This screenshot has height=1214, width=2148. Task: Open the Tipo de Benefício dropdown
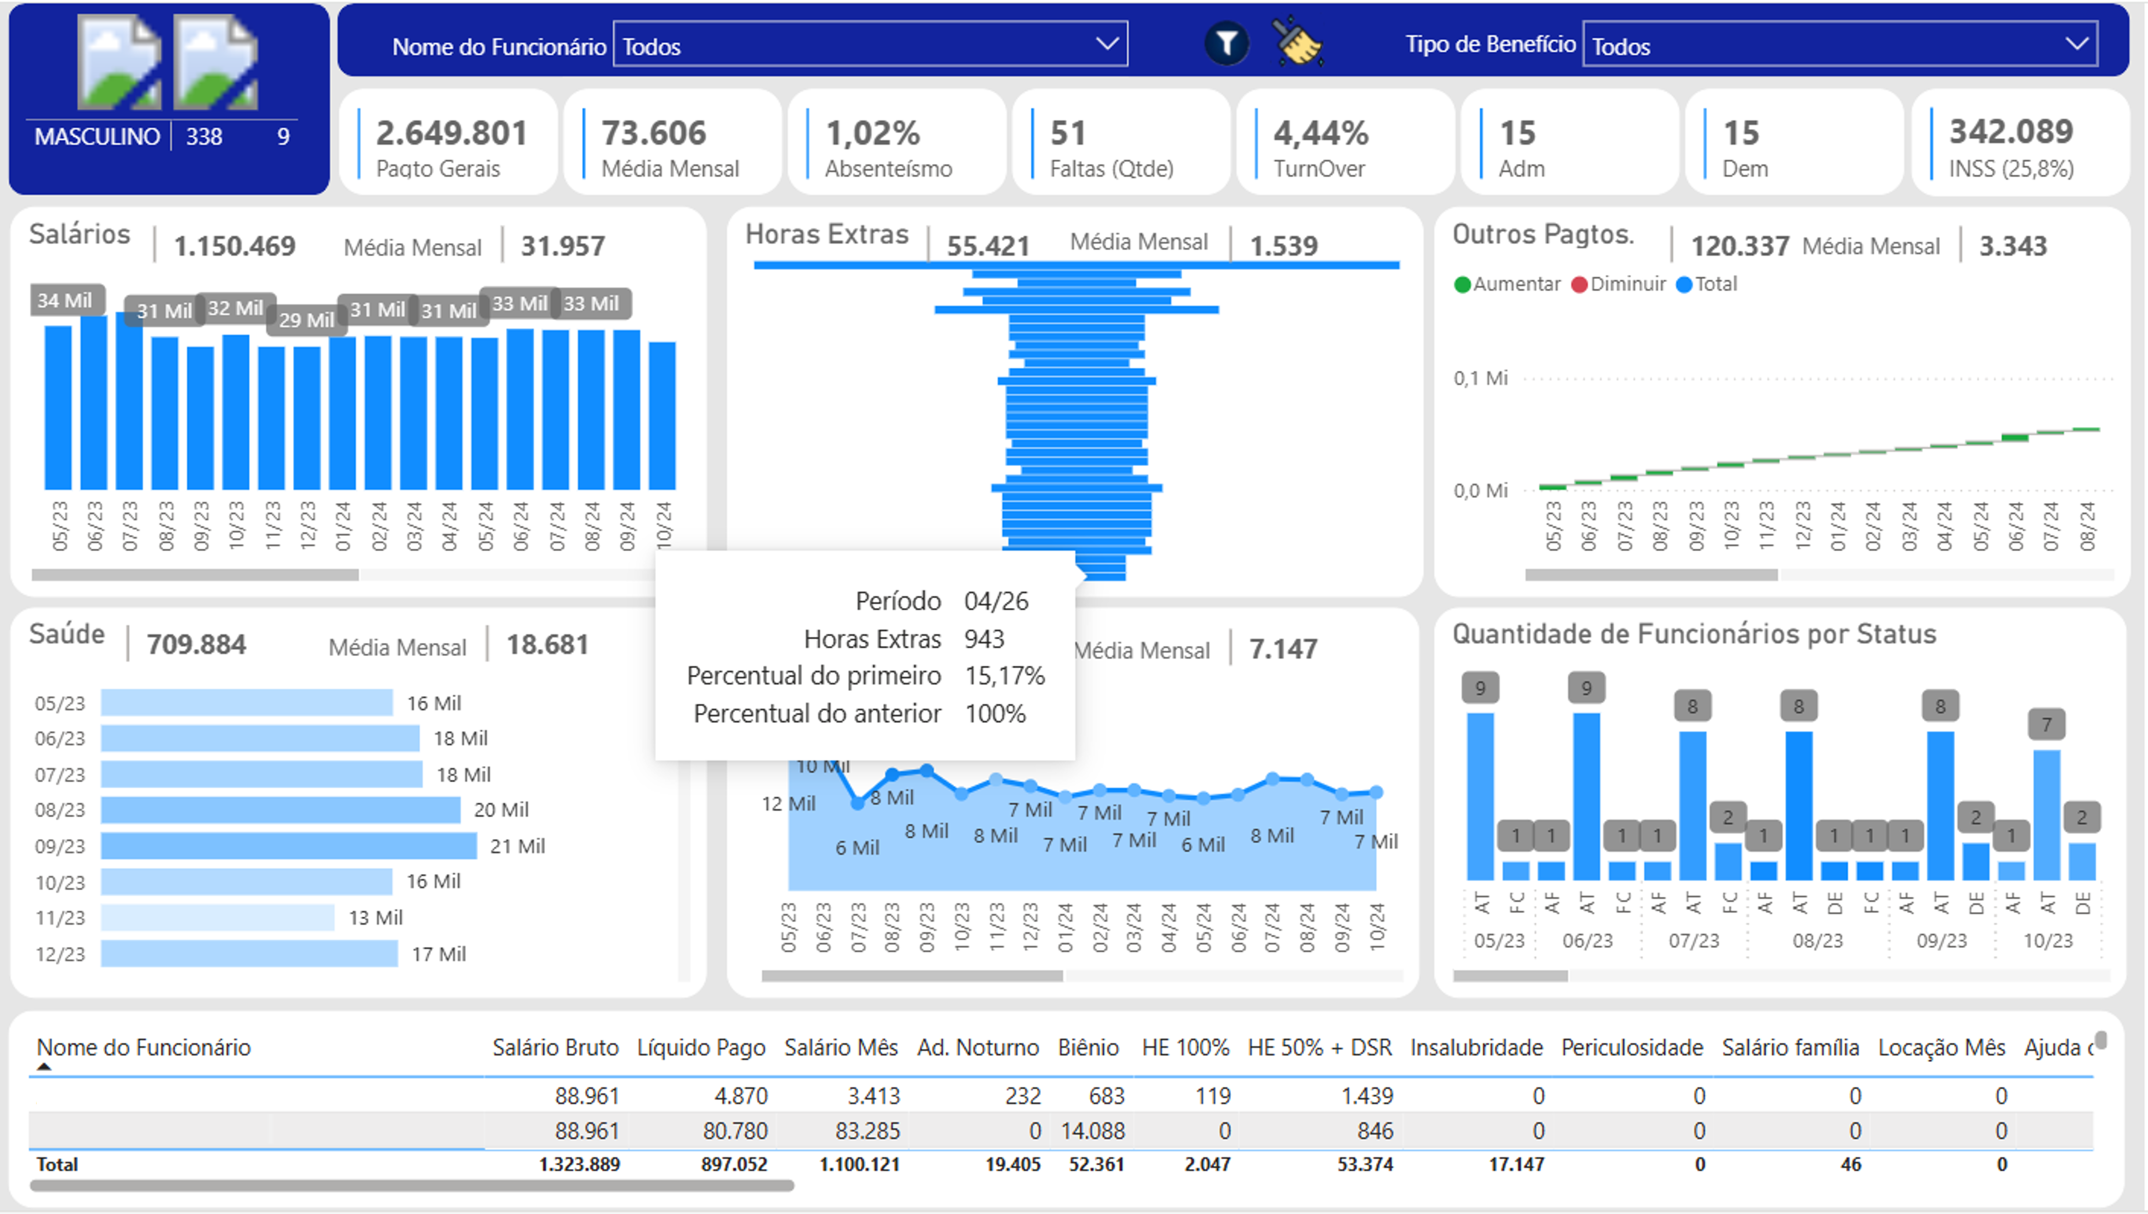coord(1840,44)
